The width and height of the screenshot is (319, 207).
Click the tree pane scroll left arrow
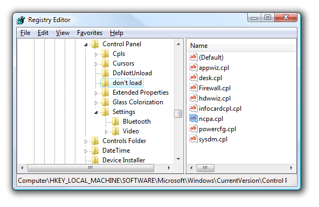pos(22,168)
